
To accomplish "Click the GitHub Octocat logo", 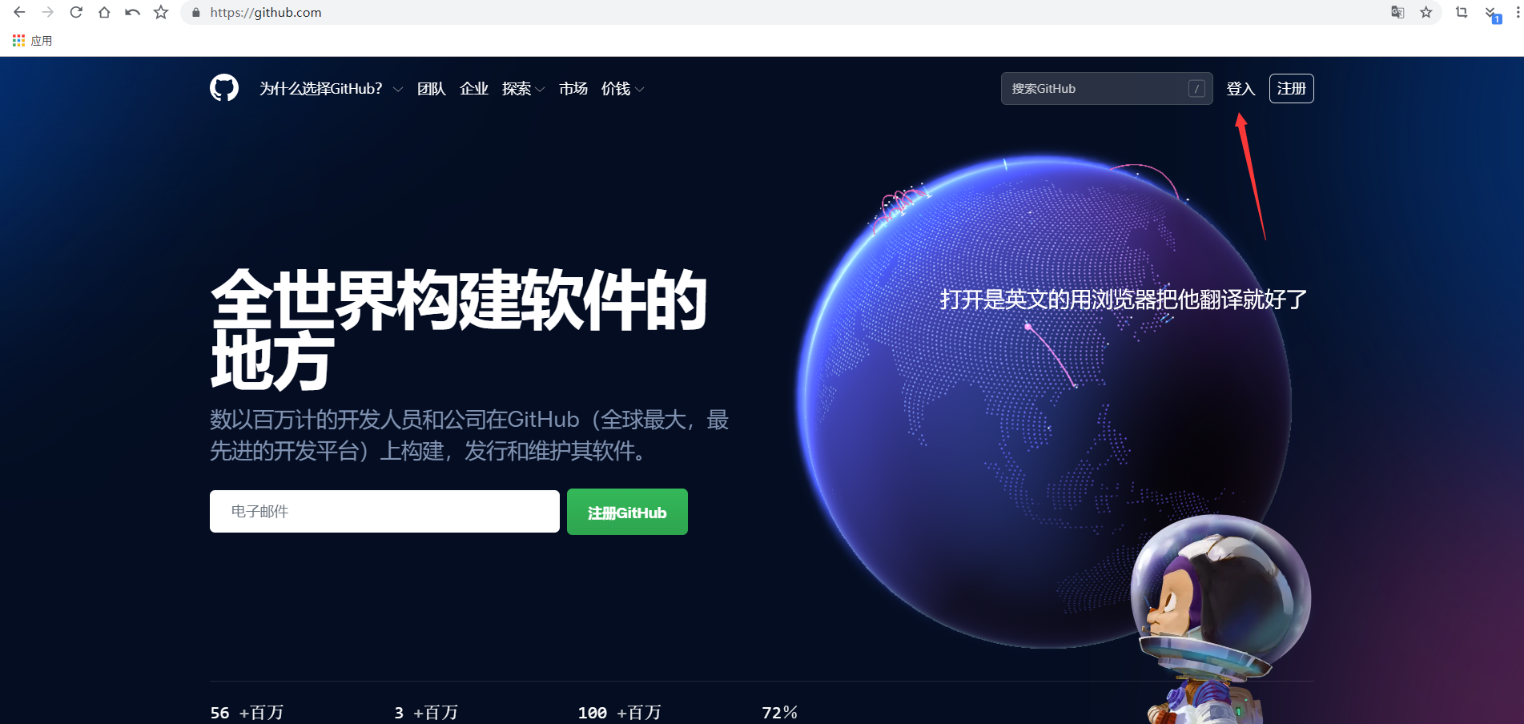I will (x=224, y=88).
